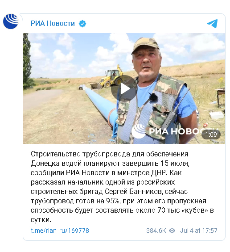Viewport: 230px width, 252px height.
Task: Open the Telegram paper plane icon
Action: (212, 24)
